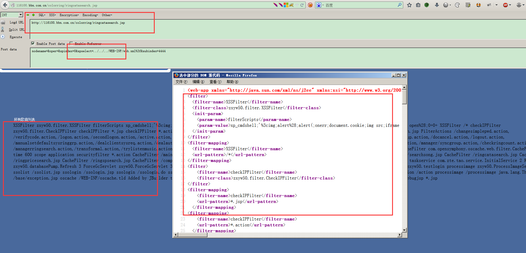Open the Other menu in HackBar
This screenshot has height=253, width=526.
point(107,15)
